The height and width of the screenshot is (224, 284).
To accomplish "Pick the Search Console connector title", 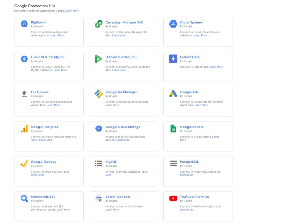I will (x=118, y=197).
